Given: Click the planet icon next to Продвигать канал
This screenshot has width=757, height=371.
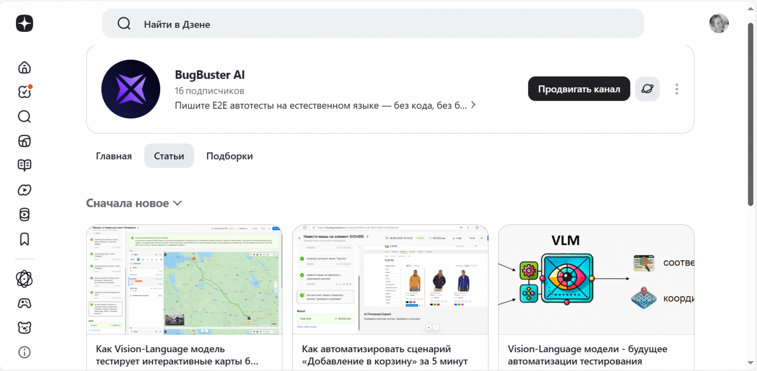Looking at the screenshot, I should (647, 88).
